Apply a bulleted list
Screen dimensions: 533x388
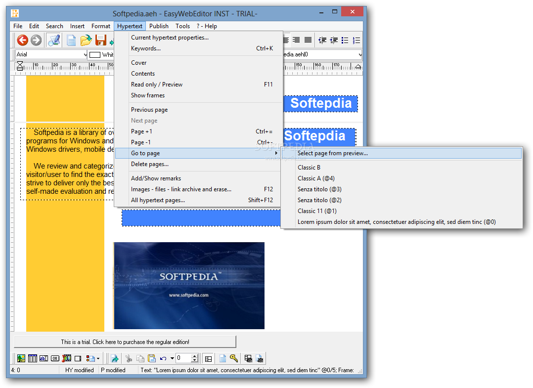tap(345, 41)
